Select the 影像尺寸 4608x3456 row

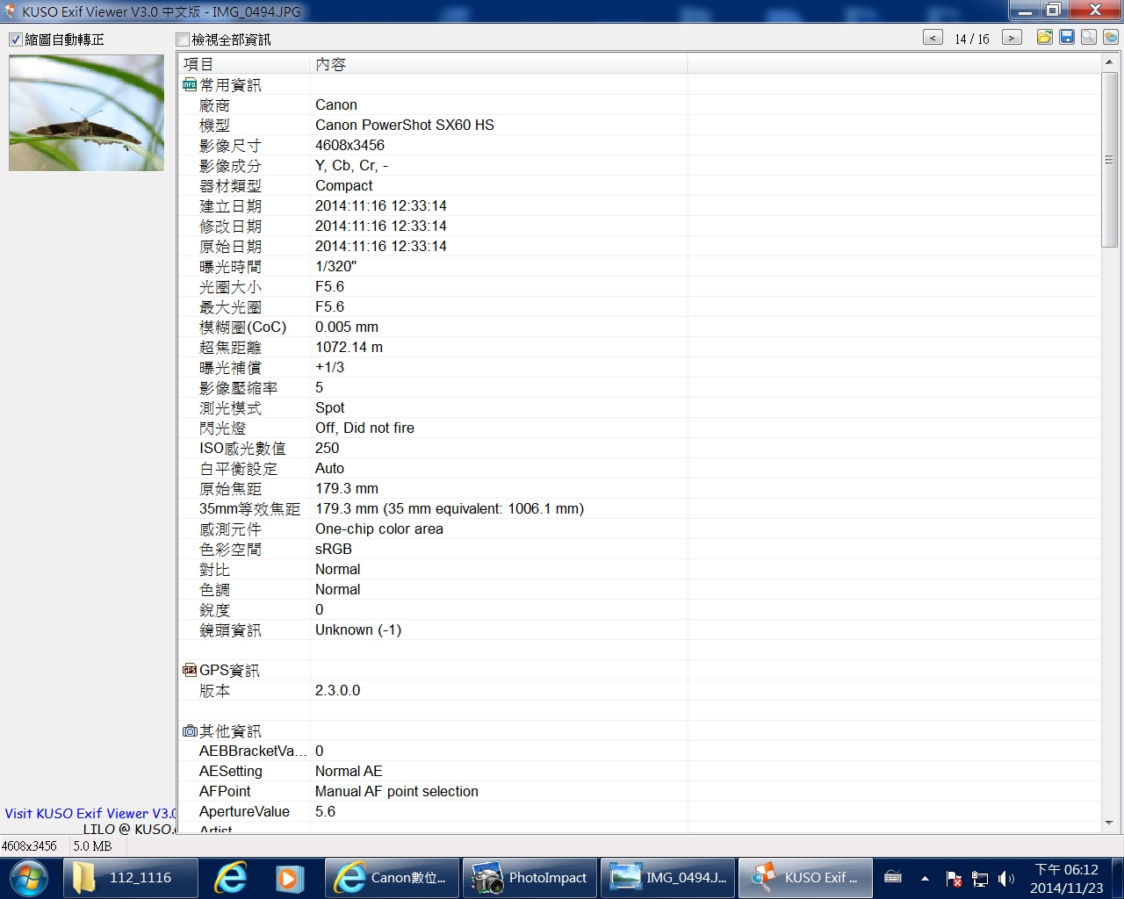[x=639, y=145]
